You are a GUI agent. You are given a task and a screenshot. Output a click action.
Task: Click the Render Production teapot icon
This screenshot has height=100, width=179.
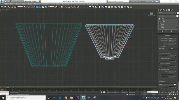(125, 7)
